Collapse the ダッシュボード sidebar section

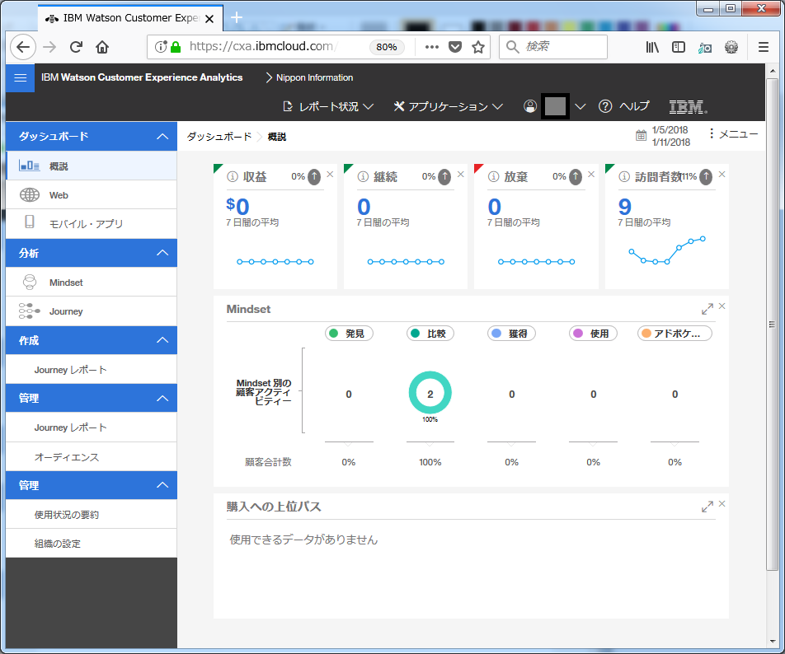pyautogui.click(x=162, y=137)
